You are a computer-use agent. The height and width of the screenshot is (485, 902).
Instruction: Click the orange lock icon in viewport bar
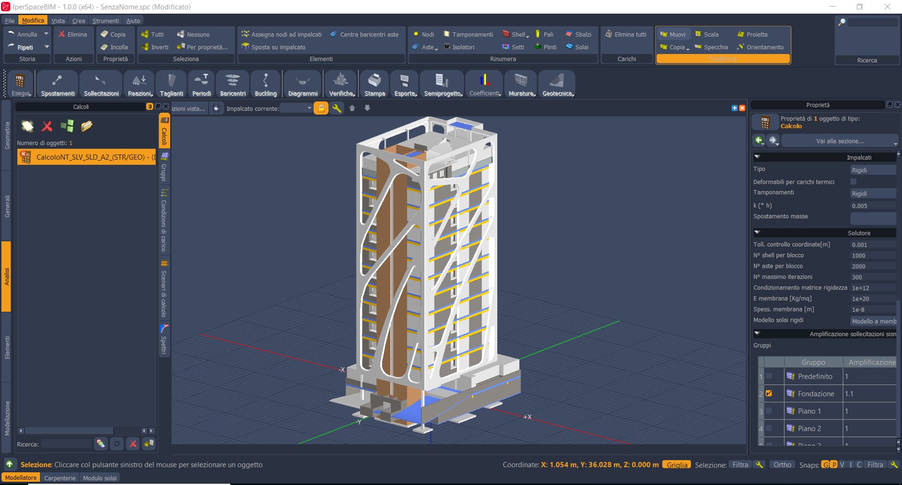tap(321, 108)
